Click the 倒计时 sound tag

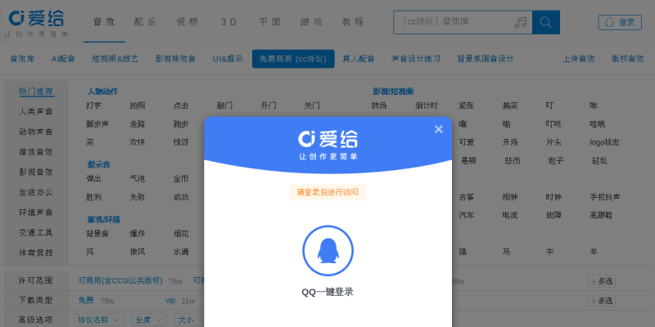(x=427, y=105)
